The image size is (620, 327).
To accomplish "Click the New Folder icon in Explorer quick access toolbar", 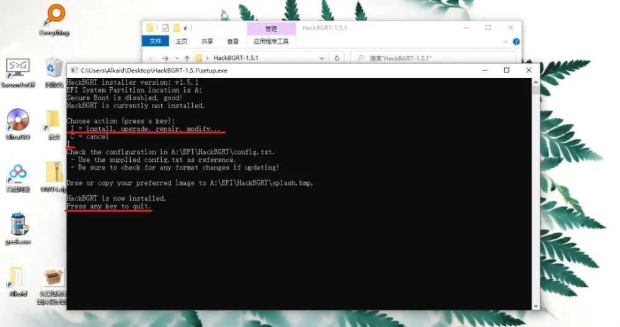I will click(x=176, y=28).
